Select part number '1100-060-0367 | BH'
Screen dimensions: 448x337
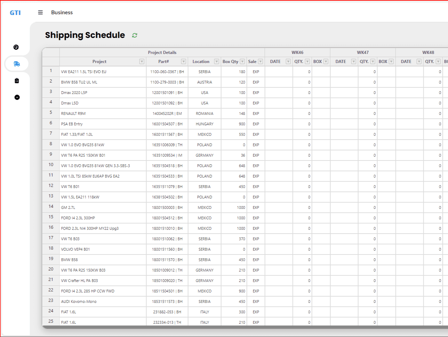167,72
